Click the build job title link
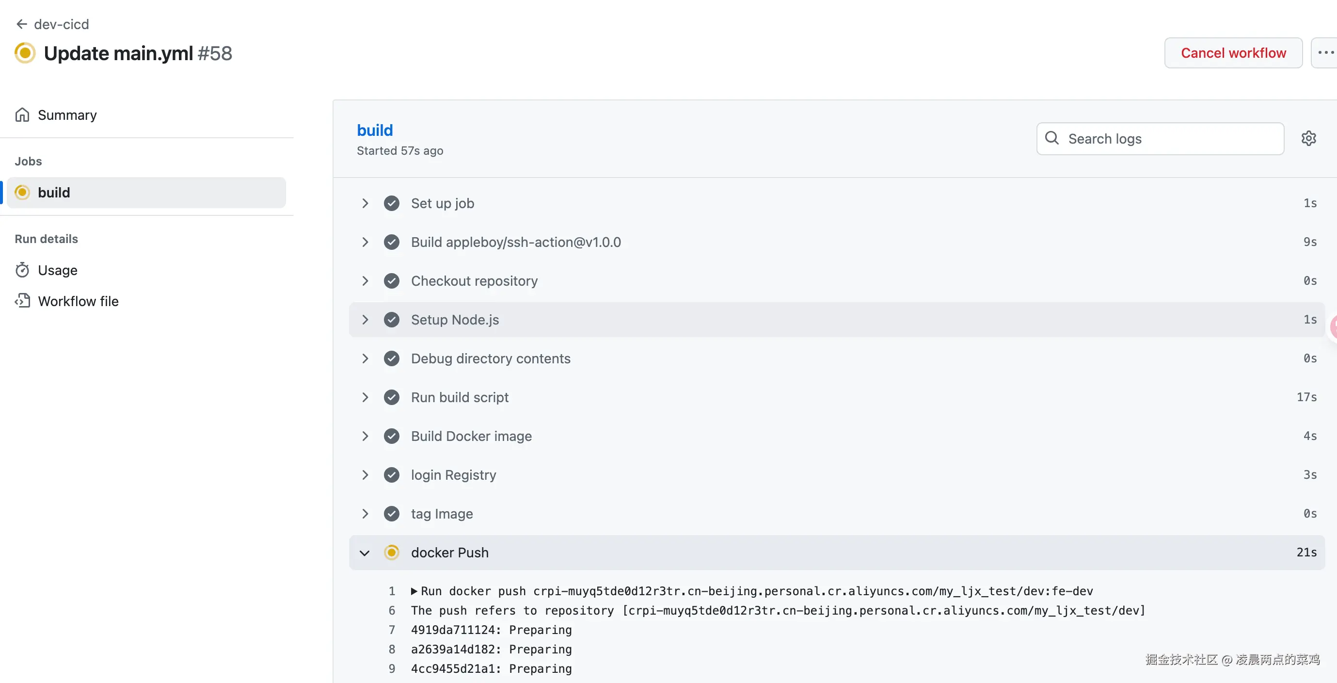Screen dimensions: 1337x683 click(375, 130)
